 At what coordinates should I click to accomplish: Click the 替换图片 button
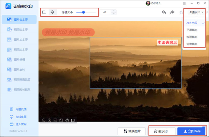click(x=132, y=131)
